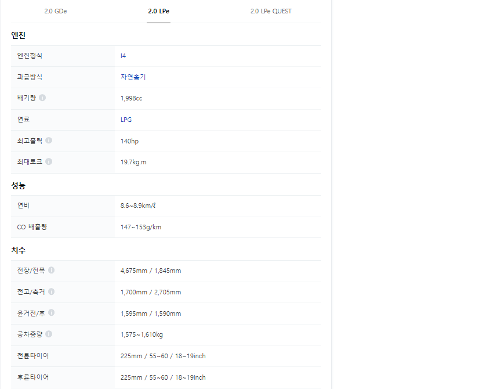This screenshot has height=389, width=501.
Task: Click the 성능 section heading
Action: pyautogui.click(x=18, y=186)
